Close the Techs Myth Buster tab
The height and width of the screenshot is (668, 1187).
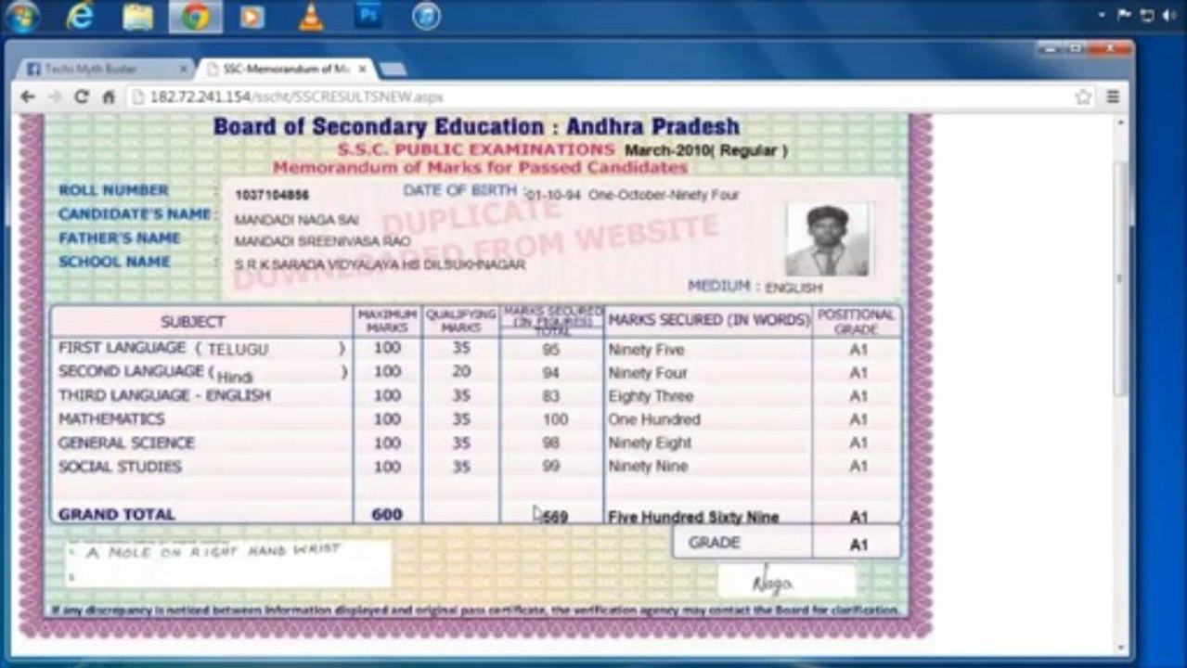tap(183, 69)
